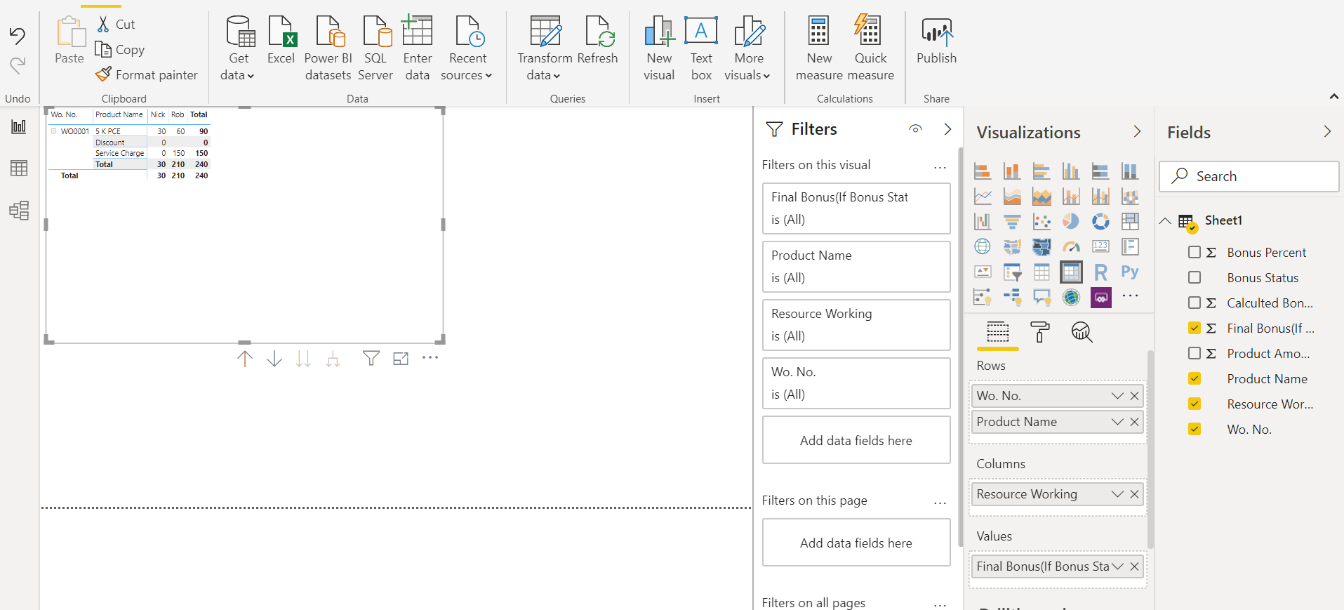Switch to Model view in sidebar
Image resolution: width=1344 pixels, height=610 pixels.
19,211
